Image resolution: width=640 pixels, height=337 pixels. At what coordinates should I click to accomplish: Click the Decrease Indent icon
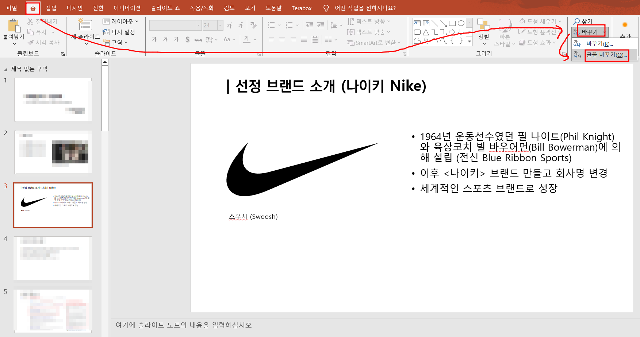(x=310, y=25)
